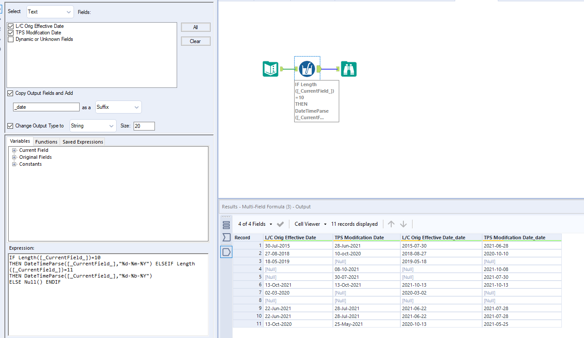Open the Results pane data view icon
This screenshot has width=584, height=338.
click(226, 251)
